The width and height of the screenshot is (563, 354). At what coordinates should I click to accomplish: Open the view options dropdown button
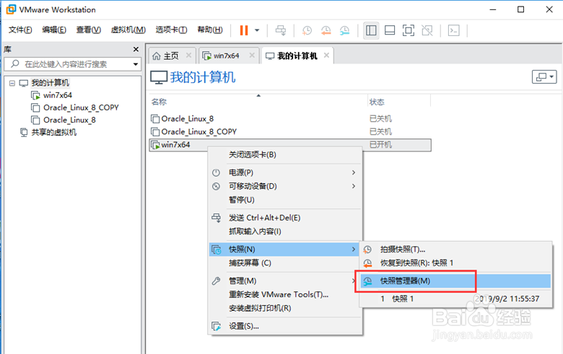(544, 76)
